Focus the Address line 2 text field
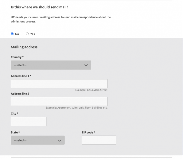The image size is (183, 159). [x=59, y=101]
